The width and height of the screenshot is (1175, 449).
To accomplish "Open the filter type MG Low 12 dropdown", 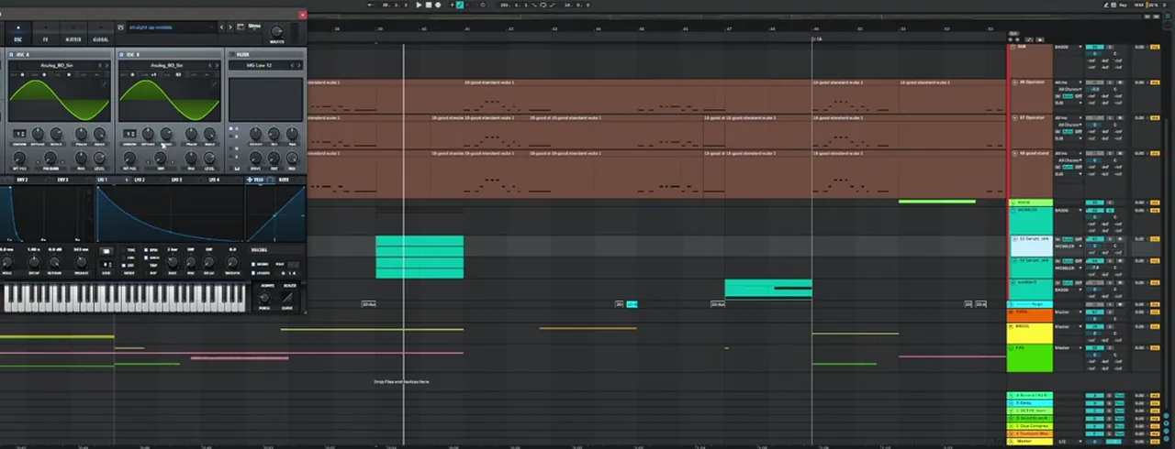I will point(262,66).
